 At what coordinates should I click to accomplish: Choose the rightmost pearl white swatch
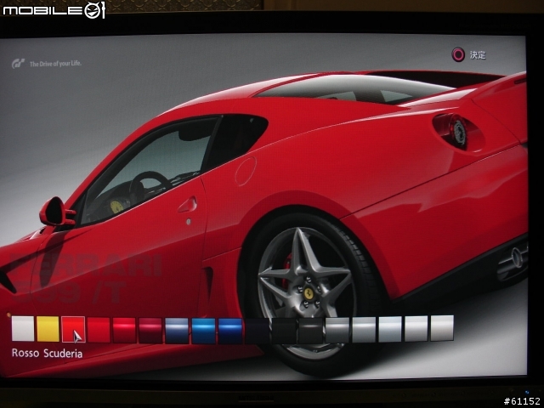(x=442, y=328)
